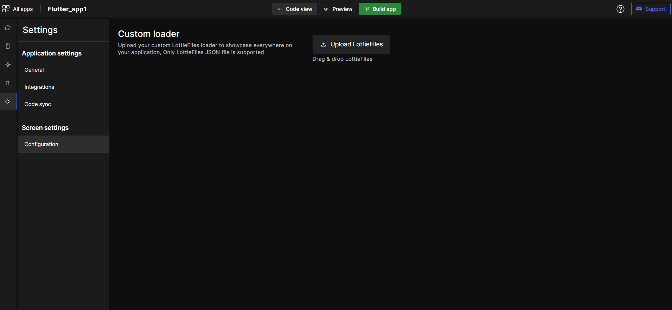The width and height of the screenshot is (672, 310).
Task: Open the All apps grid icon
Action: [6, 9]
